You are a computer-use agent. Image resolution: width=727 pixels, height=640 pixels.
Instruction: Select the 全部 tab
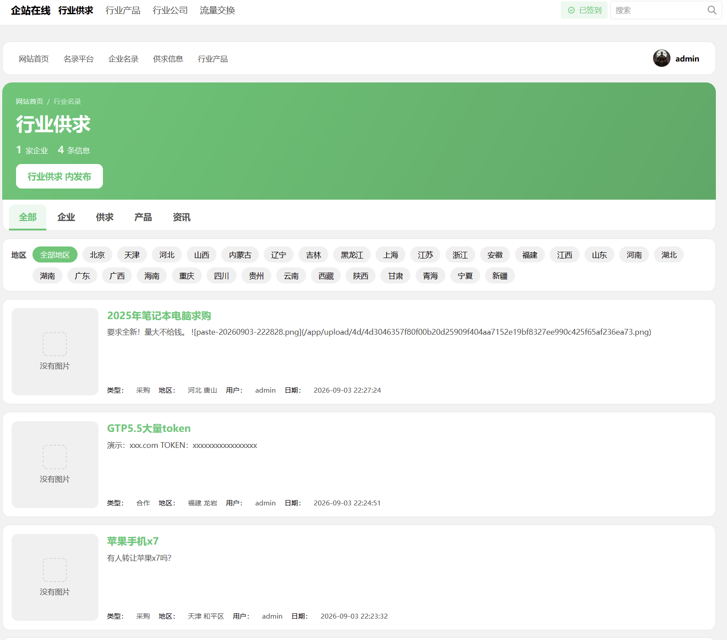pyautogui.click(x=28, y=217)
